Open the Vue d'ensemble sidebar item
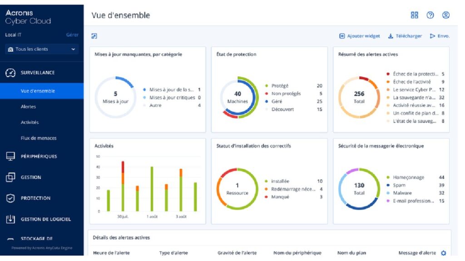The width and height of the screenshot is (465, 261). pos(42,91)
